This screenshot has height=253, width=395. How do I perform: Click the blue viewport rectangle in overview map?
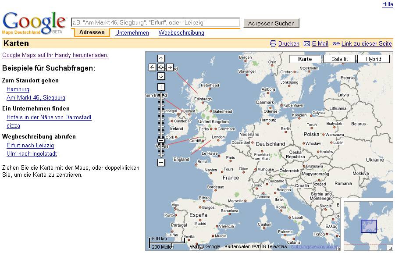(x=369, y=226)
